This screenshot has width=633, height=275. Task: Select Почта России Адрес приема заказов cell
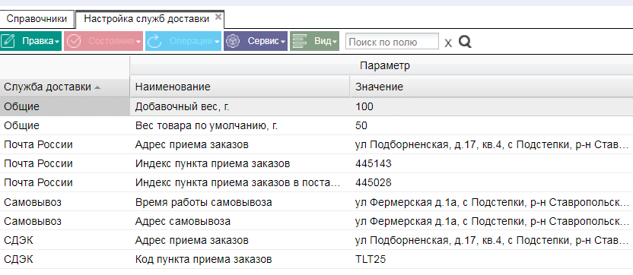(240, 144)
